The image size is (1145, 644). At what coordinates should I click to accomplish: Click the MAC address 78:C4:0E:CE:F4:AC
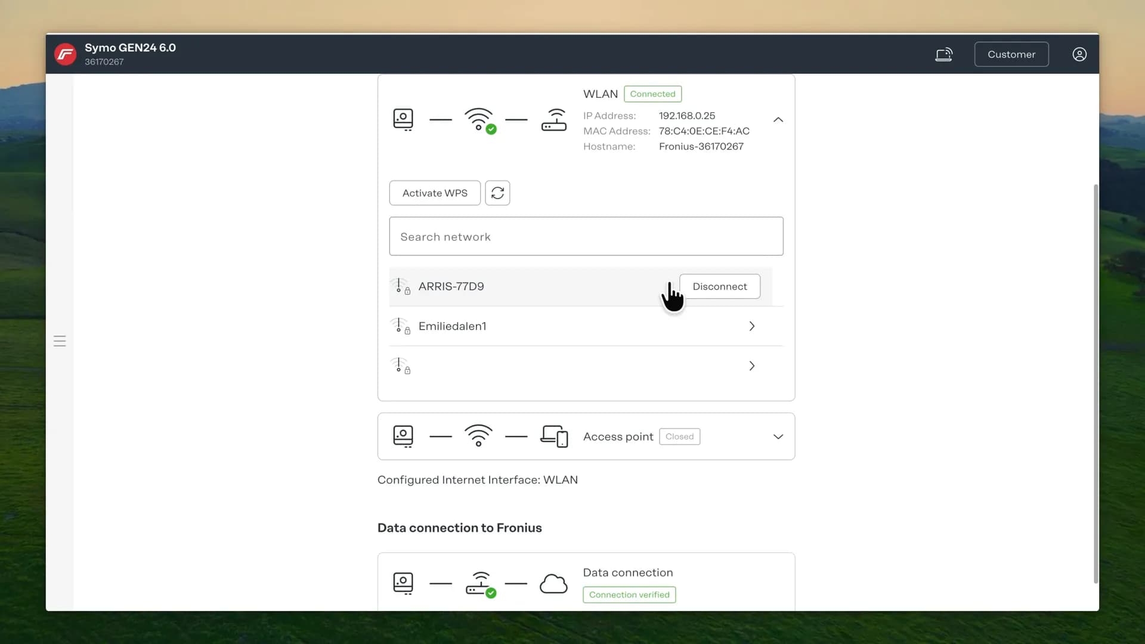(704, 131)
